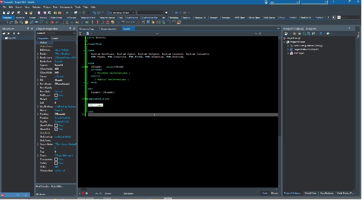362x200 pixels.
Task: Click the green Run button in toolbar
Action: point(67,13)
